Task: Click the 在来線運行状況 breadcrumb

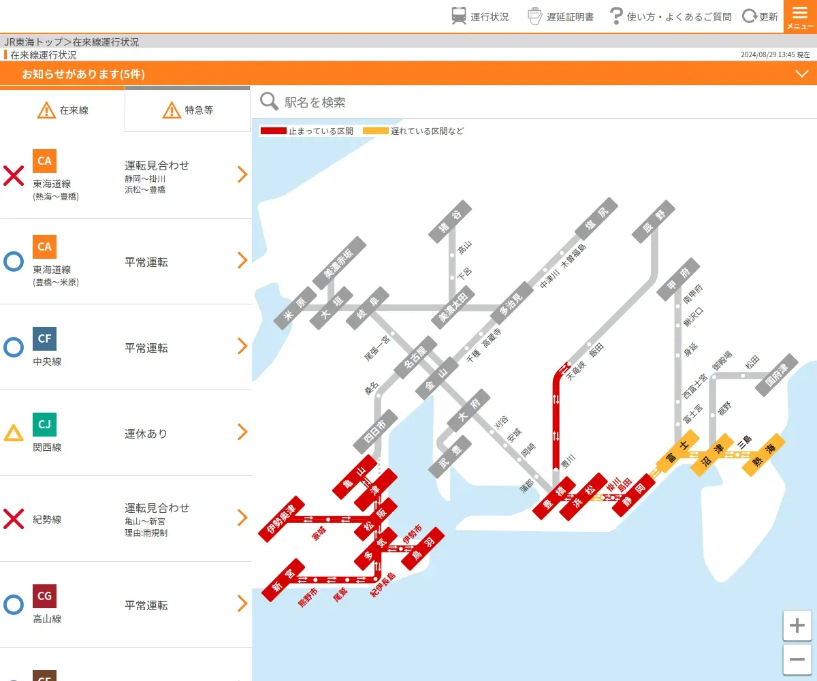Action: (106, 42)
